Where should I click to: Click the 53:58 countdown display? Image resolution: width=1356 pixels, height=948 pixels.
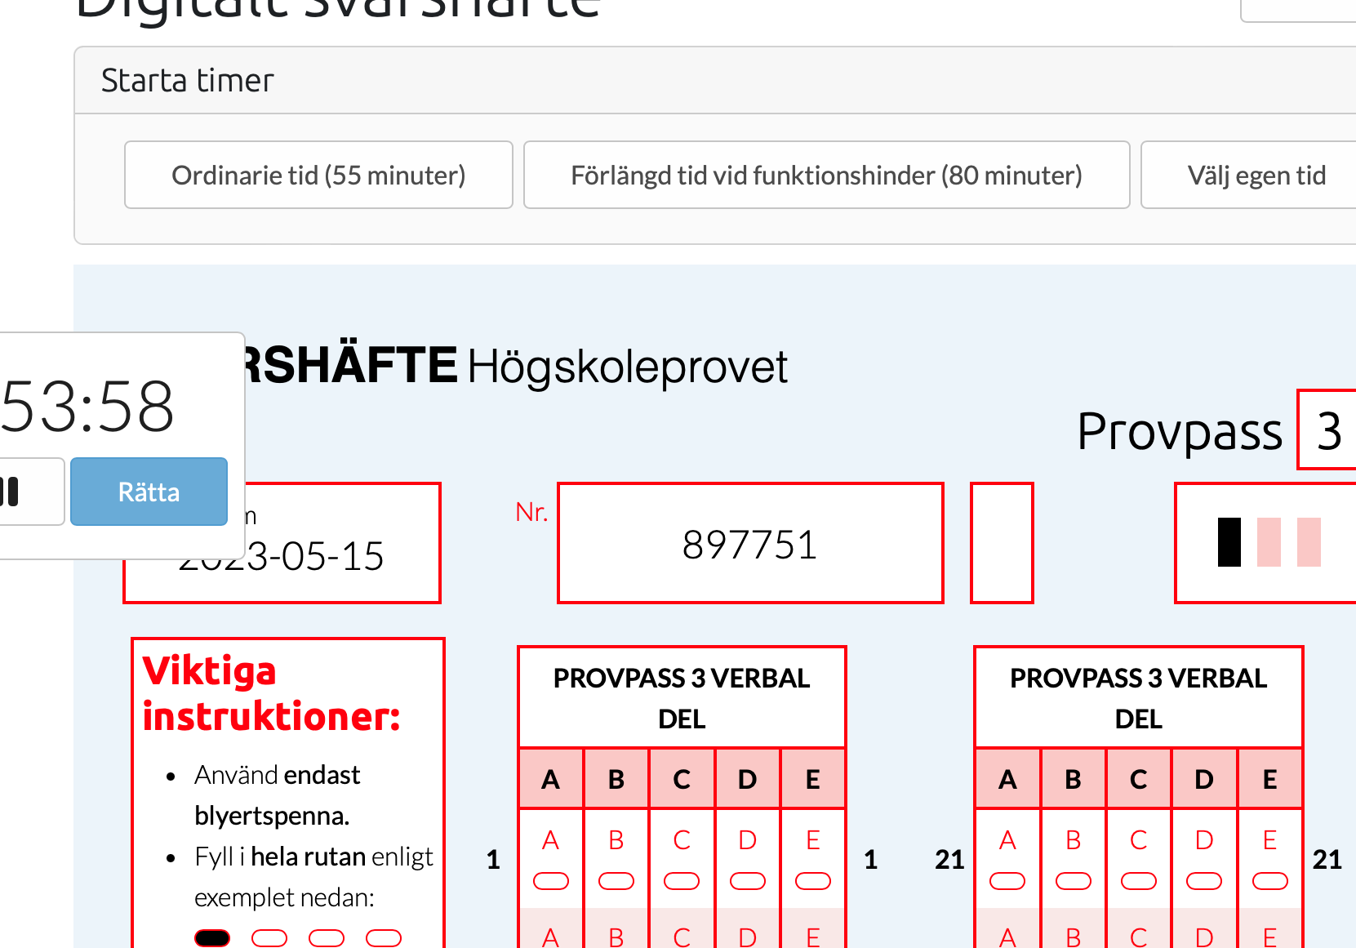pos(88,406)
